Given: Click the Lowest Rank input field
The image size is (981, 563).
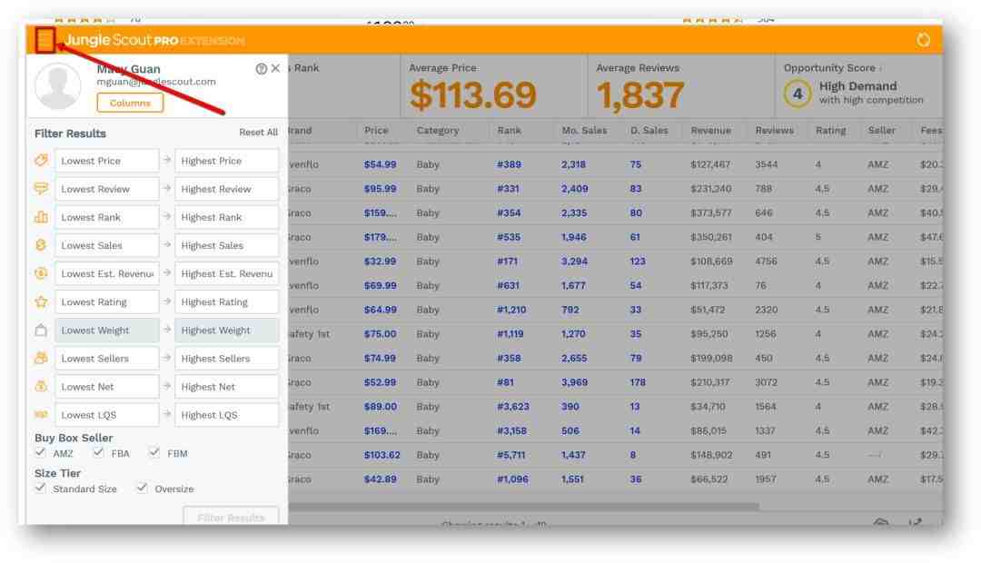Looking at the screenshot, I should [x=106, y=217].
